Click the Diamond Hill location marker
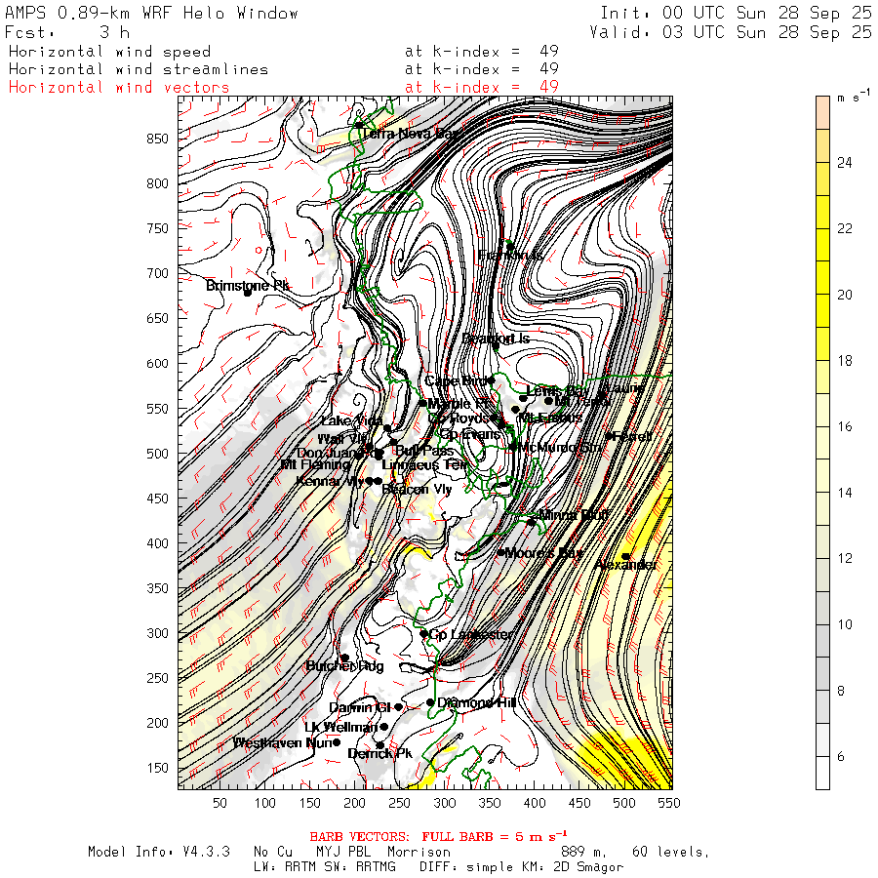This screenshot has height=878, width=878. click(x=430, y=702)
